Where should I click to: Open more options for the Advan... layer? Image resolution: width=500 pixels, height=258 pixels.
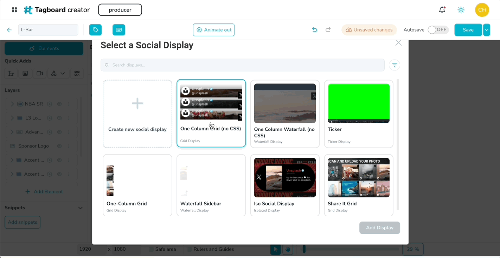pos(69,132)
